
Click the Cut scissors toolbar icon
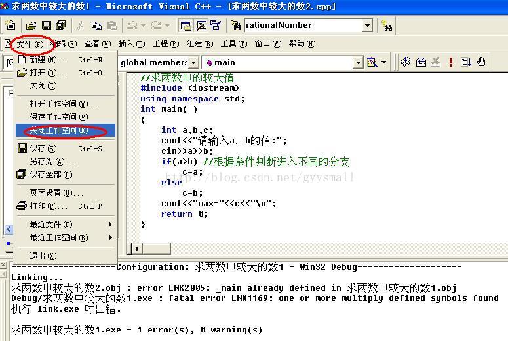[x=81, y=26]
